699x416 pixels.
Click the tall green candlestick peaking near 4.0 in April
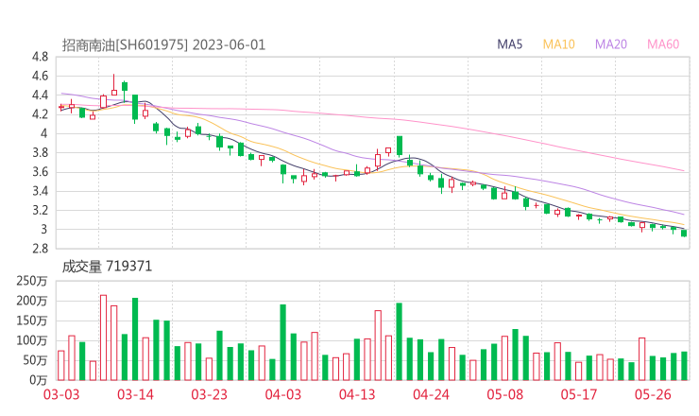click(400, 146)
